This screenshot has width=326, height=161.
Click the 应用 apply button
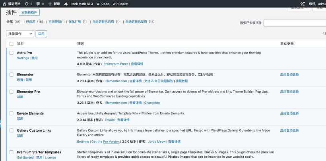41,34
